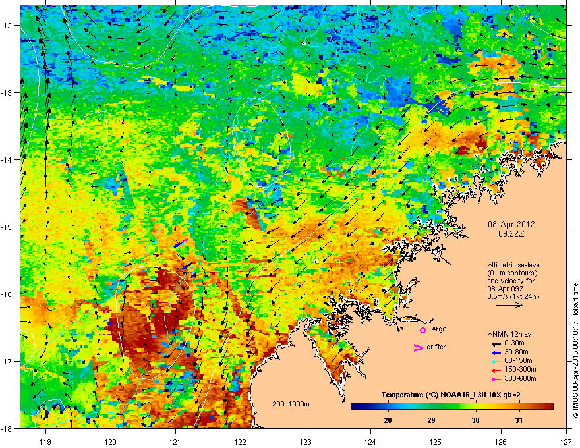Click the latitude axis label -12
This screenshot has width=580, height=448.
(x=7, y=26)
